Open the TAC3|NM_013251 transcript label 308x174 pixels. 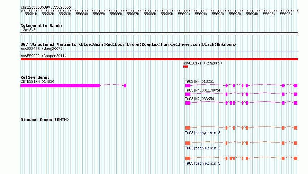199,81
